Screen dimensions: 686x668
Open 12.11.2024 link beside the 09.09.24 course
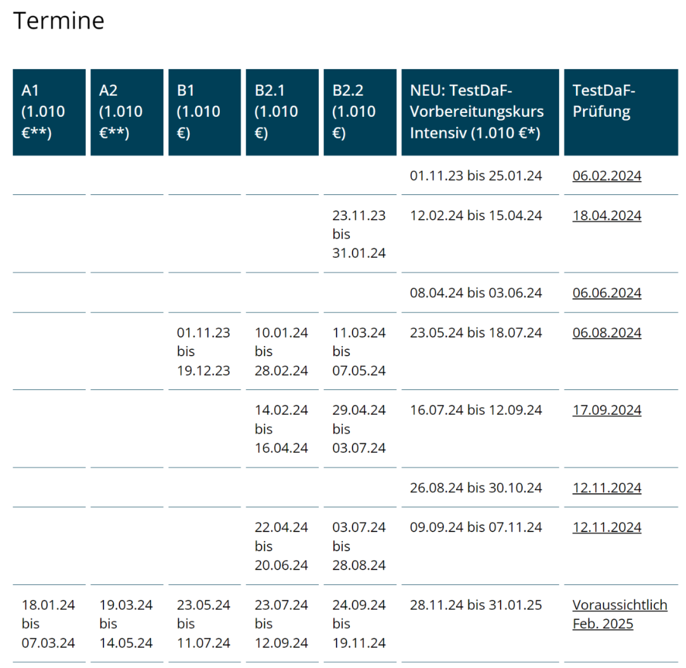(607, 527)
